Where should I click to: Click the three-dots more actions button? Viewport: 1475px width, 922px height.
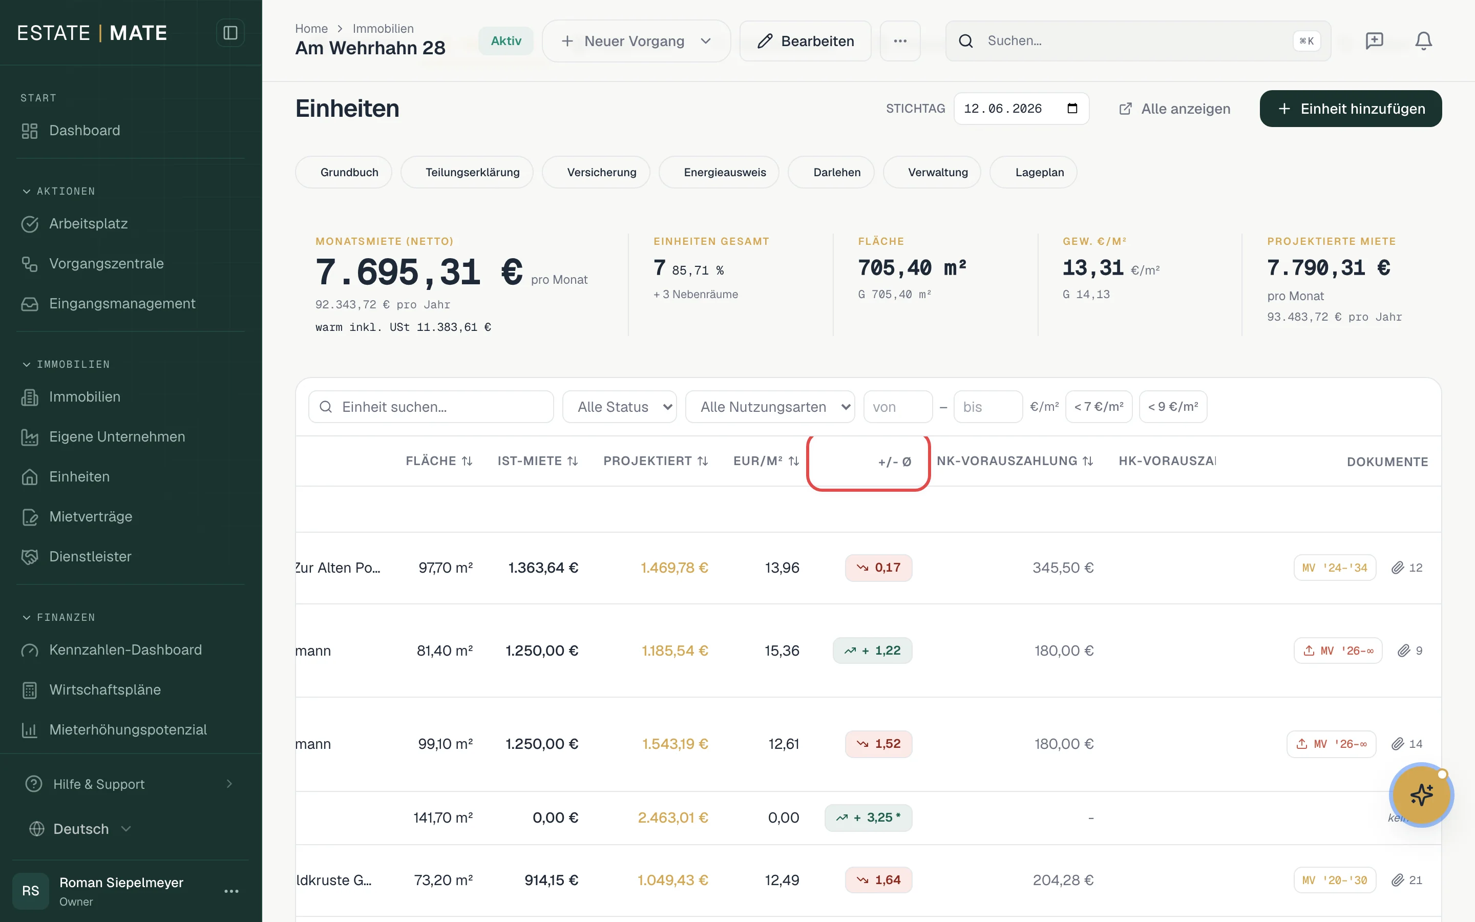pyautogui.click(x=900, y=41)
